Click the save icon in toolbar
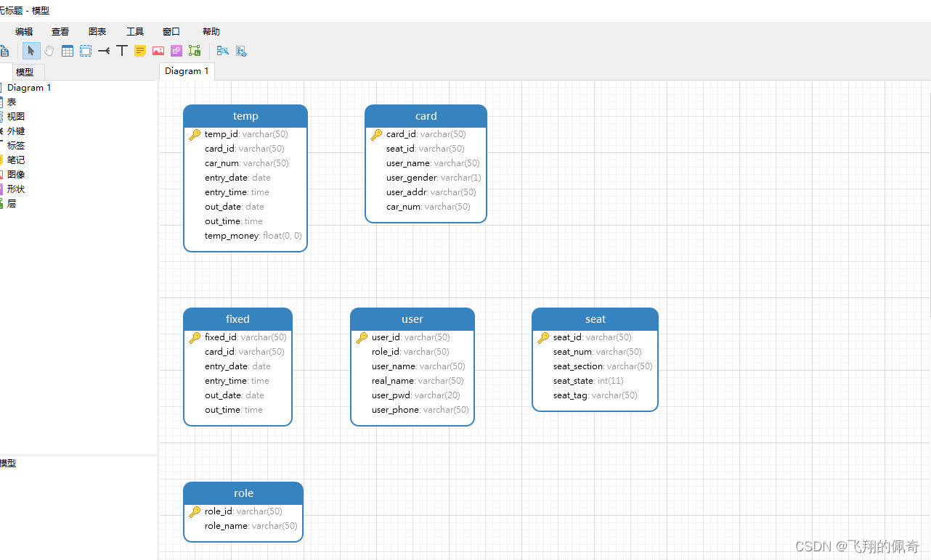931x560 pixels. click(4, 51)
